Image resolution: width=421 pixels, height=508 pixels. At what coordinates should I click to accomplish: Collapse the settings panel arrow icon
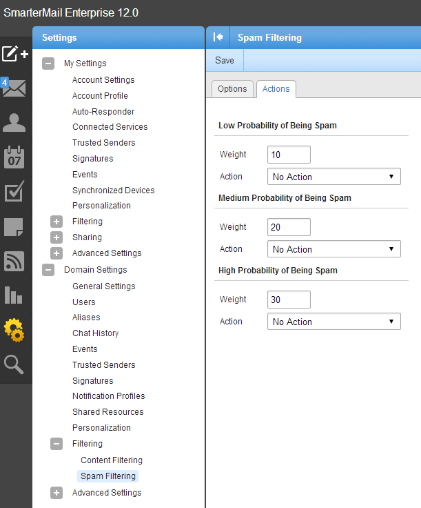(218, 38)
